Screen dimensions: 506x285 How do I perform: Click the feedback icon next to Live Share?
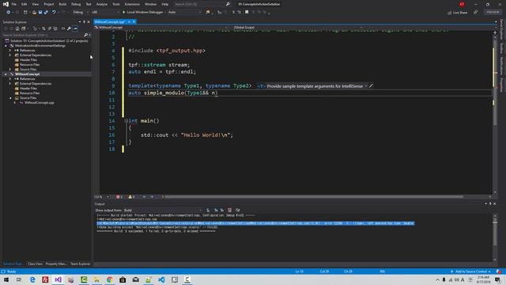[476, 13]
